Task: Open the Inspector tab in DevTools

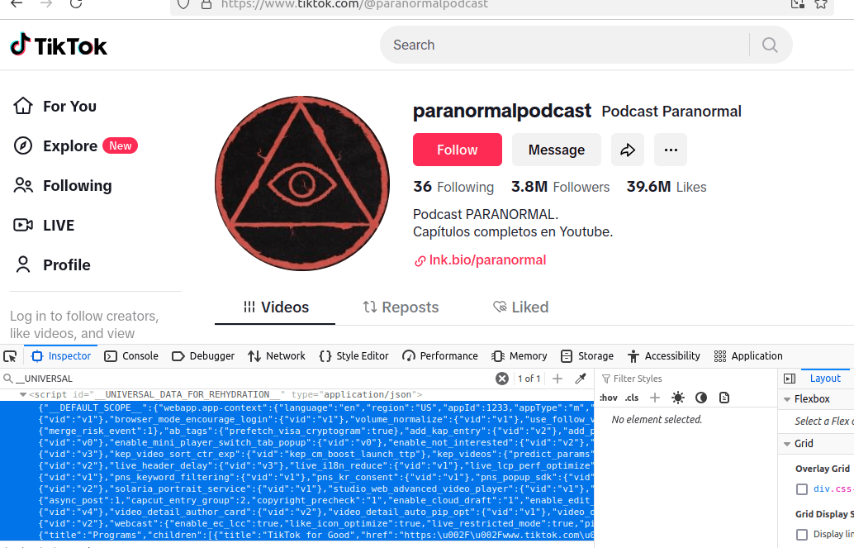Action: [x=62, y=356]
